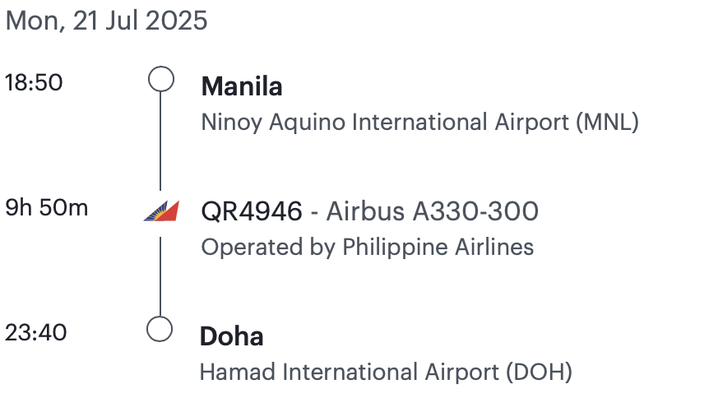Click the MNL airport code
Image resolution: width=709 pixels, height=398 pixels.
pyautogui.click(x=607, y=122)
